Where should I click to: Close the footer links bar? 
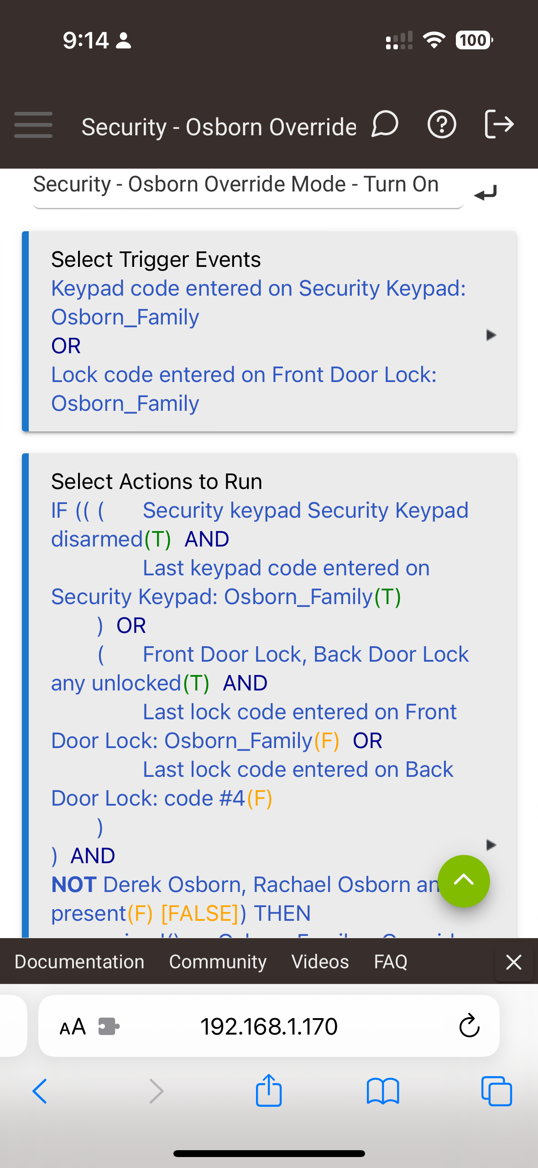point(514,962)
